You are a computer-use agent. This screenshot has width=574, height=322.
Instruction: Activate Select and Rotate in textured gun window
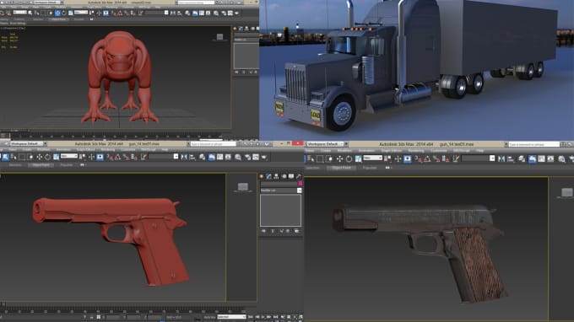[349, 158]
